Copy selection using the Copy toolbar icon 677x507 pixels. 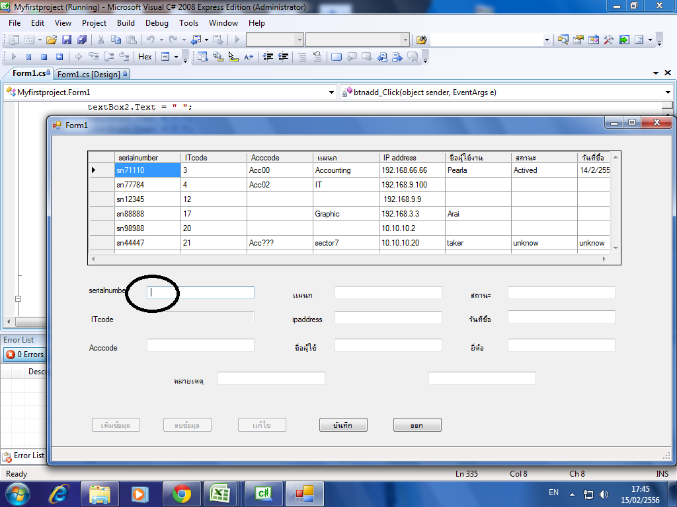[x=116, y=40]
